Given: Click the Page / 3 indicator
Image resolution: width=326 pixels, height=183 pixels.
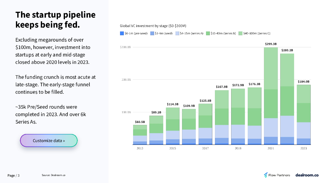Looking at the screenshot, I should (x=14, y=175).
